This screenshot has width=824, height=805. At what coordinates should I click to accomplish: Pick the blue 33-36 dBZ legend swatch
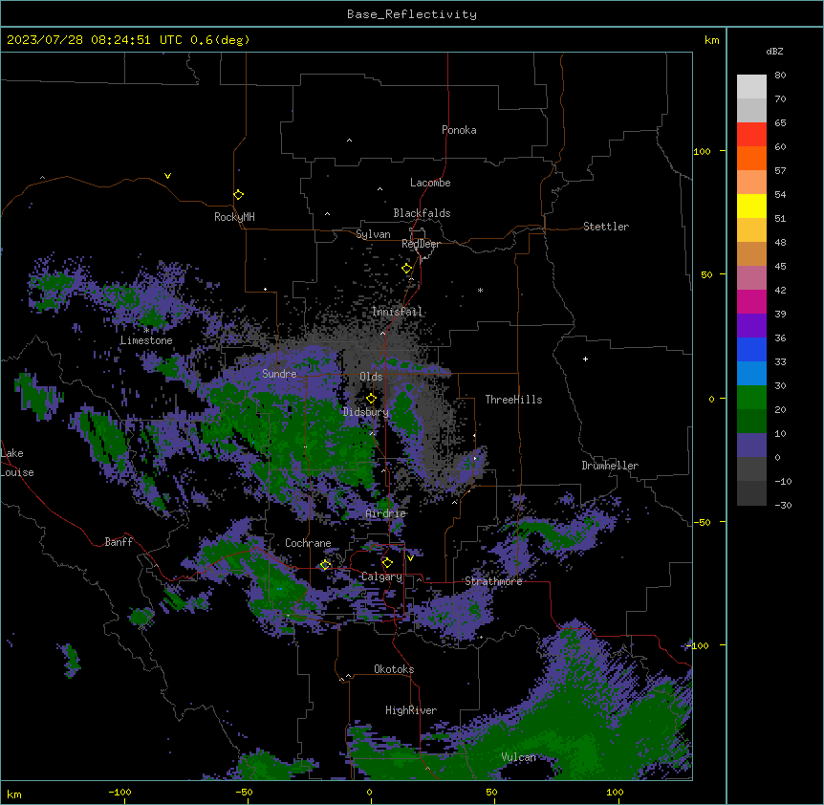(x=751, y=349)
